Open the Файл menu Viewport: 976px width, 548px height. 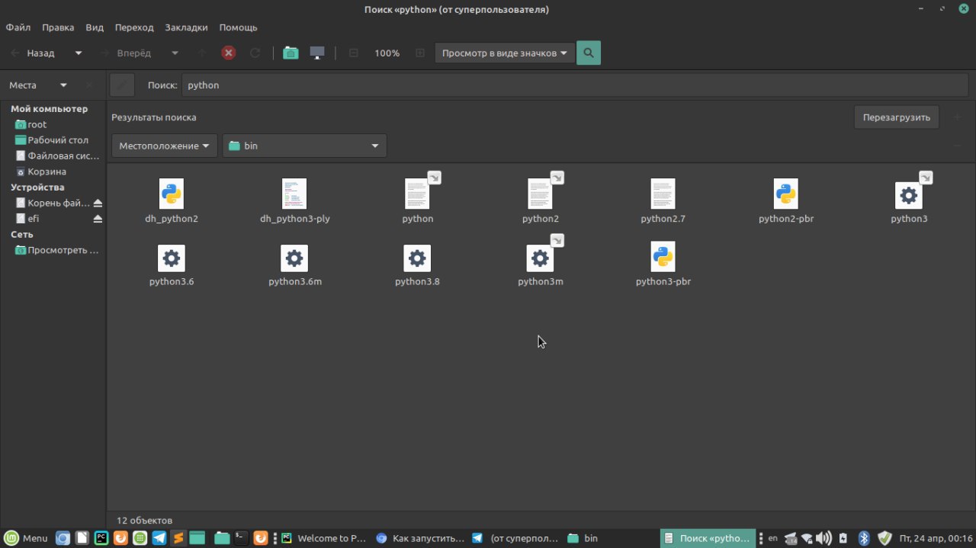18,27
